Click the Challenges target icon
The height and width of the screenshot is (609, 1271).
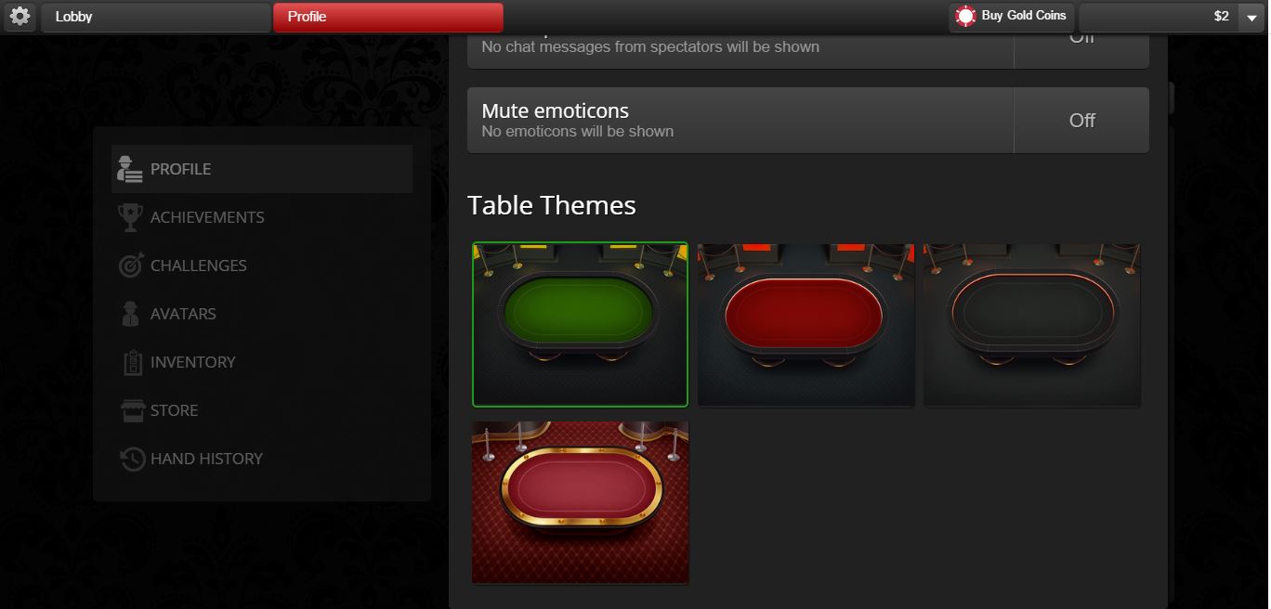coord(131,266)
